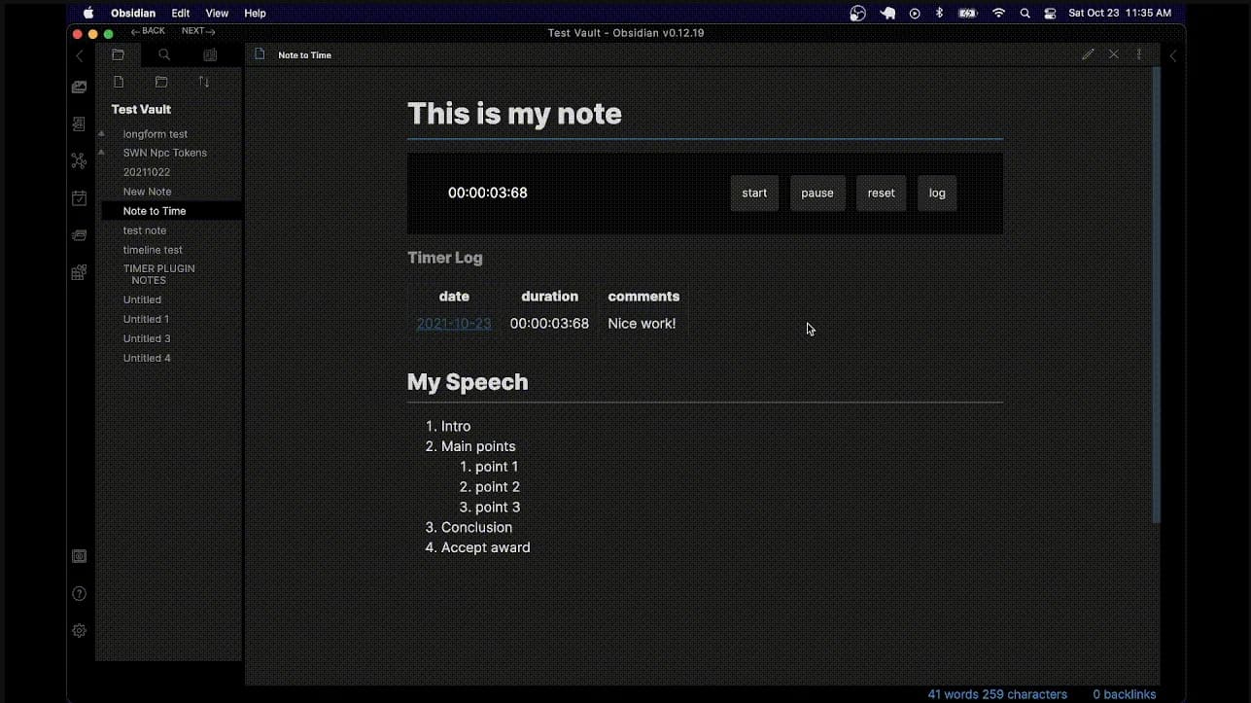Open the file explorer tab icon
This screenshot has width=1251, height=703.
[119, 55]
